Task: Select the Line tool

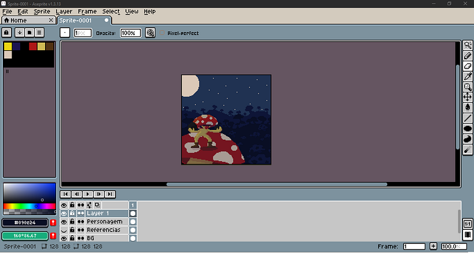Action: [x=468, y=118]
